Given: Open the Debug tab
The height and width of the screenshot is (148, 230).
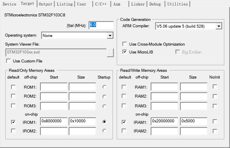Looking at the screenshot, I should click(x=156, y=4).
